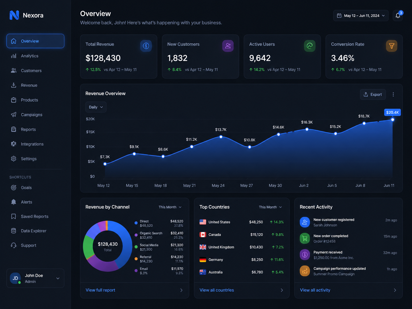
Task: Open the Data Explorer shortcut
Action: 35,231
